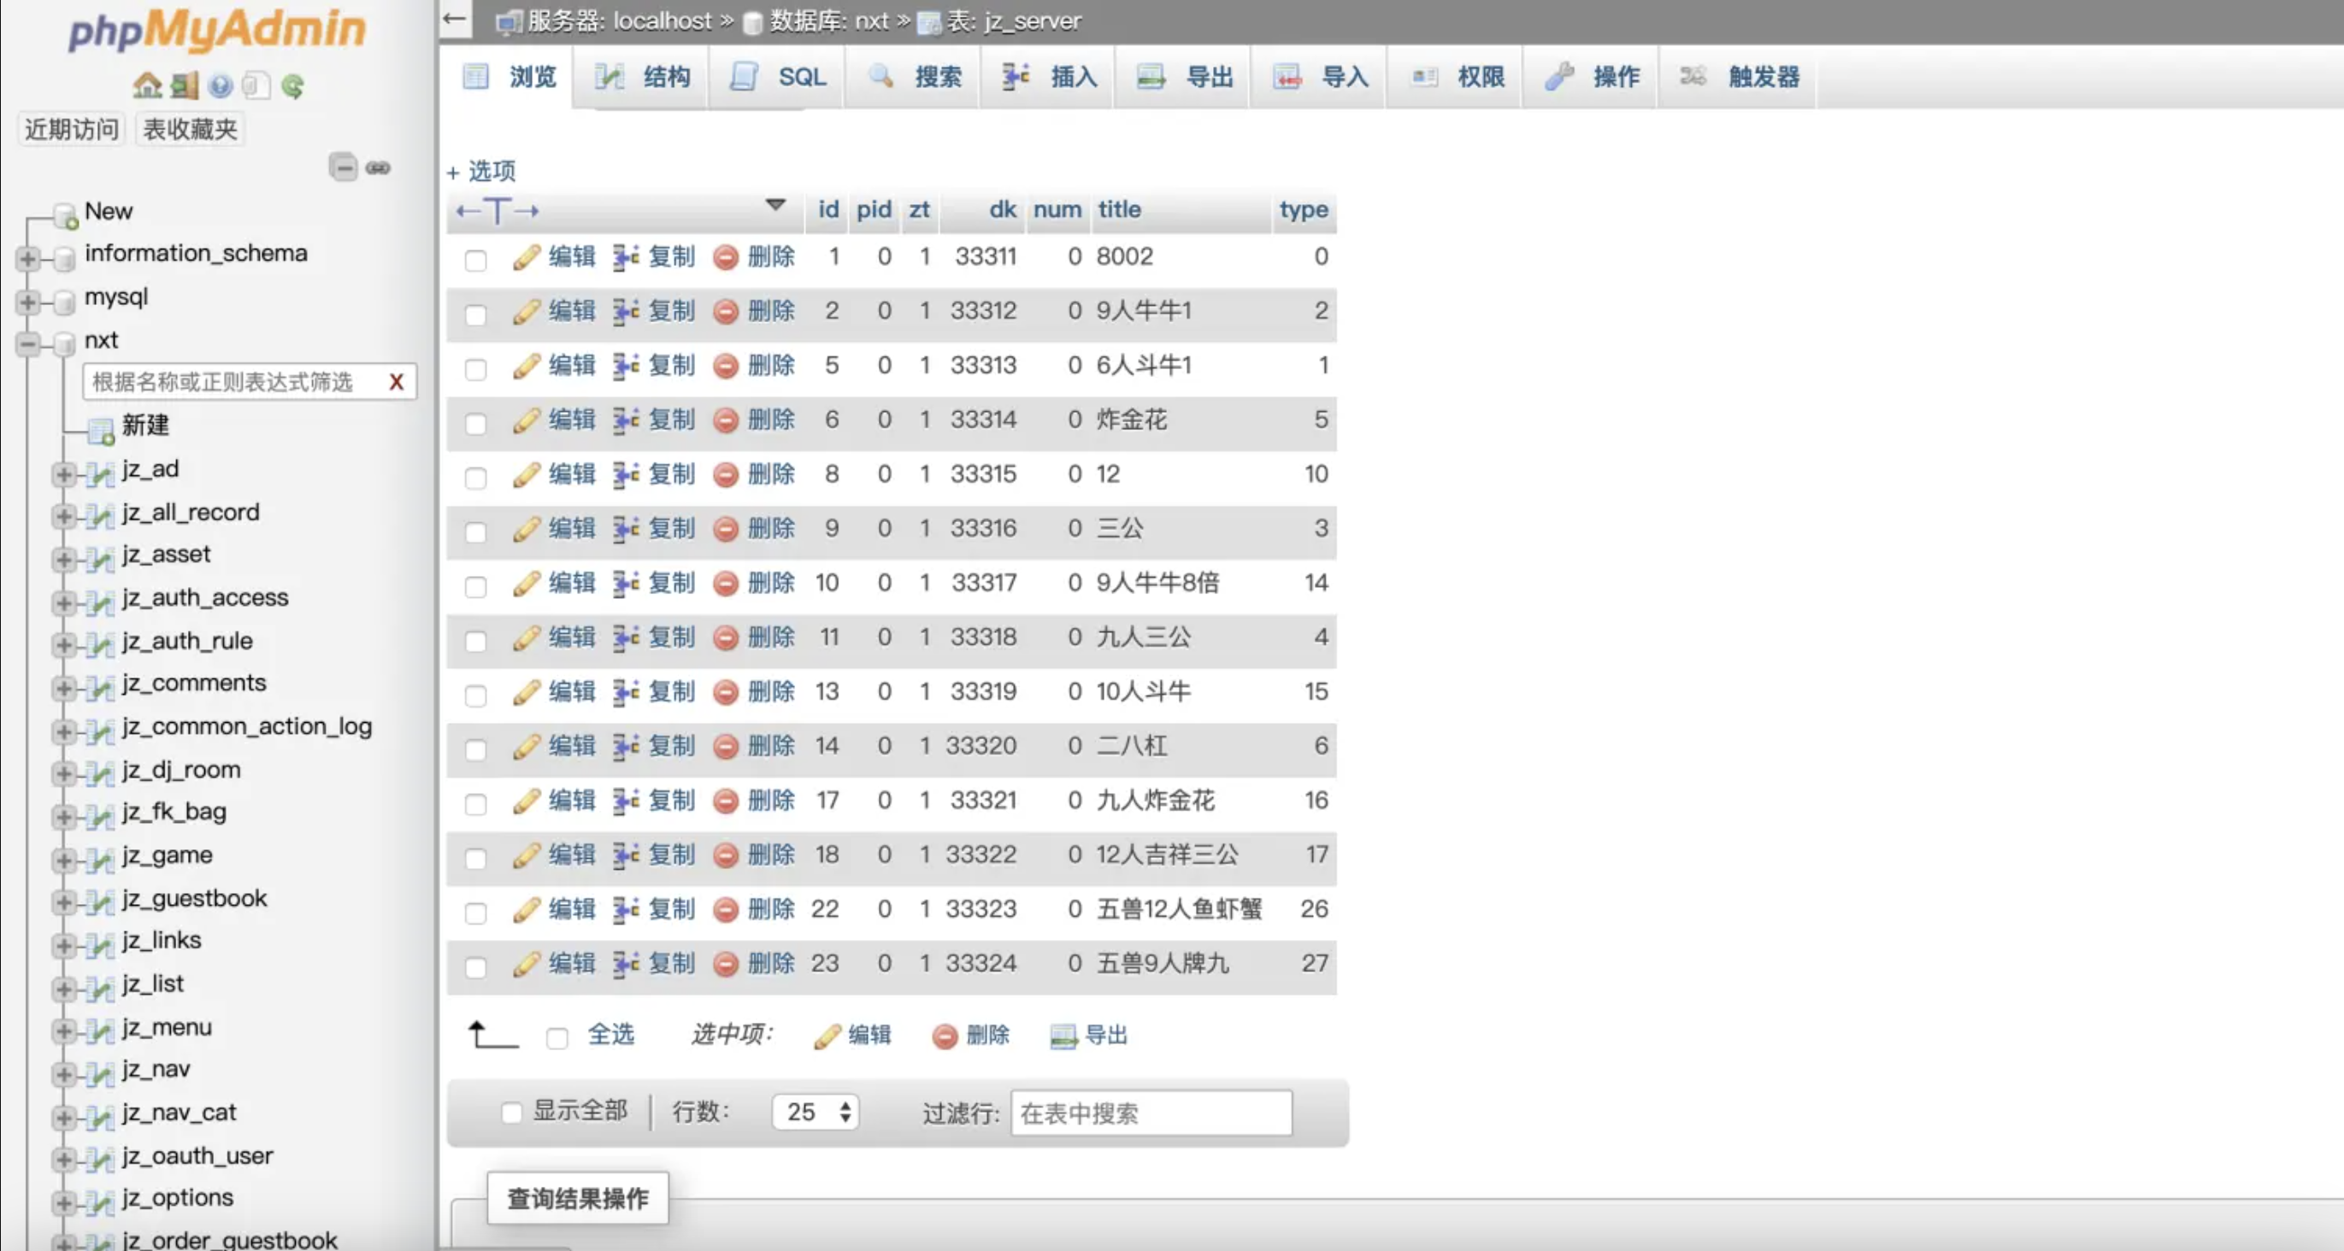2344x1251 pixels.
Task: Switch to the SQL tab
Action: point(778,78)
